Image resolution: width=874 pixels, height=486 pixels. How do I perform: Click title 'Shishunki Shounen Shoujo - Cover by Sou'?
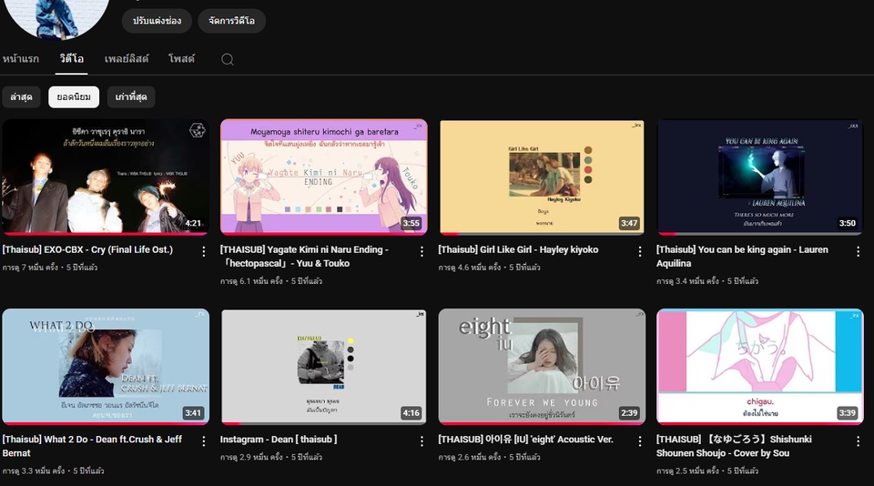(x=734, y=446)
